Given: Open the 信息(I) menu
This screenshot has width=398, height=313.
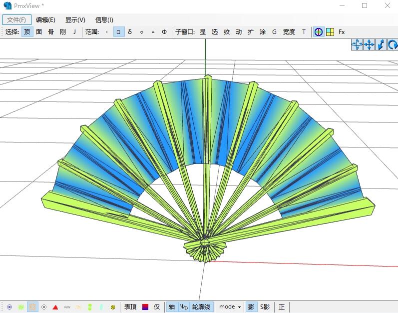Looking at the screenshot, I should coord(104,20).
